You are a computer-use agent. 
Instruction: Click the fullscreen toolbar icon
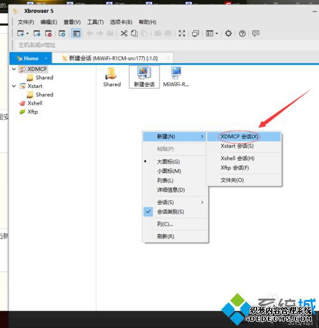tap(182, 33)
